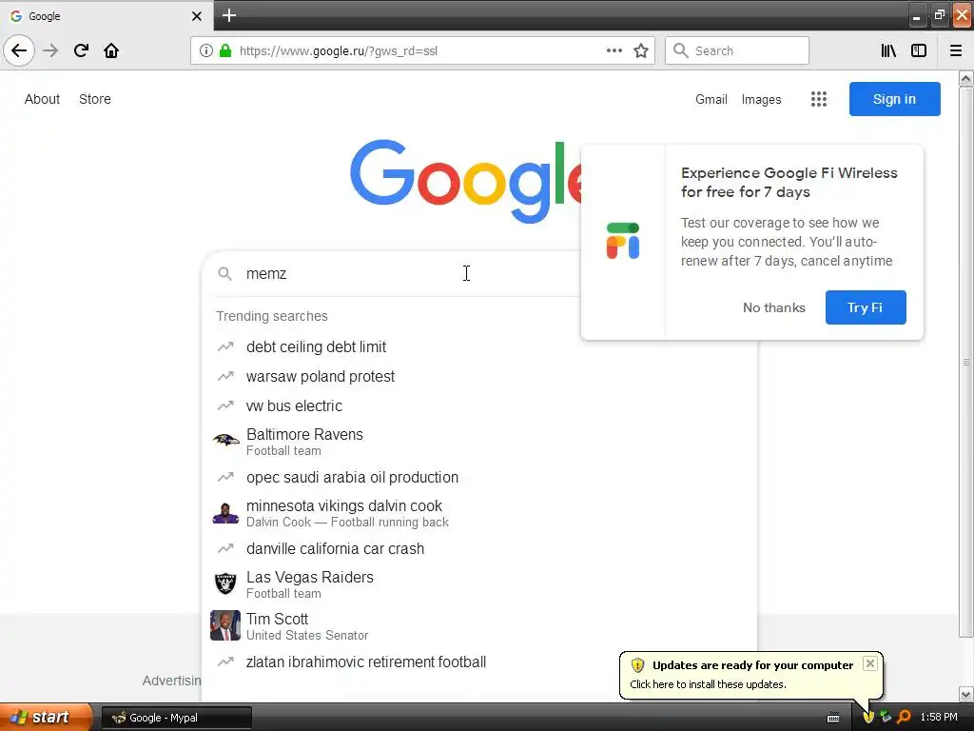Image resolution: width=974 pixels, height=731 pixels.
Task: Switch to Google - Mypal taskbar item
Action: 176,718
